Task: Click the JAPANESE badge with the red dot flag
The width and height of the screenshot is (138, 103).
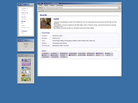Action: 45,53
